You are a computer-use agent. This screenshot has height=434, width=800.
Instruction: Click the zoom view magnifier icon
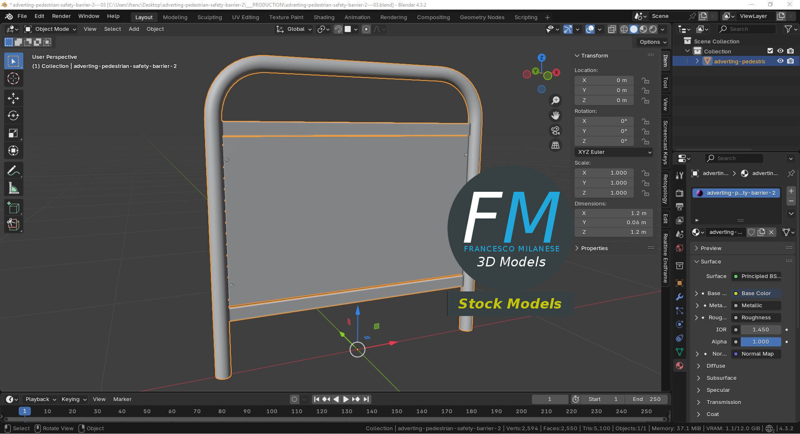pos(555,100)
